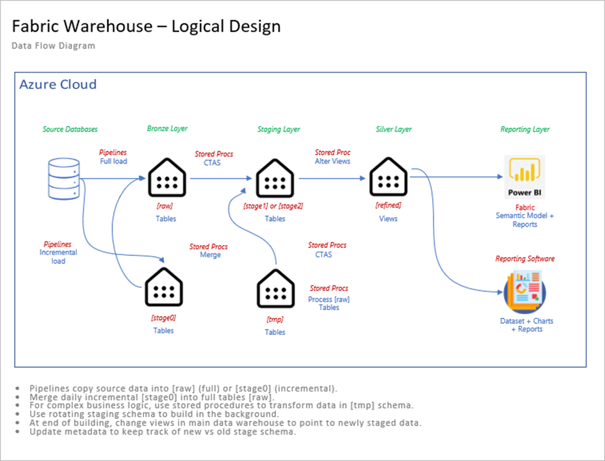605x461 pixels.
Task: Open the Power BI icon
Action: [x=524, y=177]
